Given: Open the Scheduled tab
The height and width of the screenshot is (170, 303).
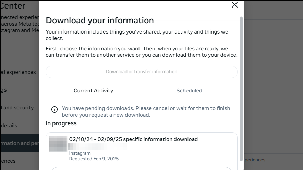Looking at the screenshot, I should [x=189, y=91].
